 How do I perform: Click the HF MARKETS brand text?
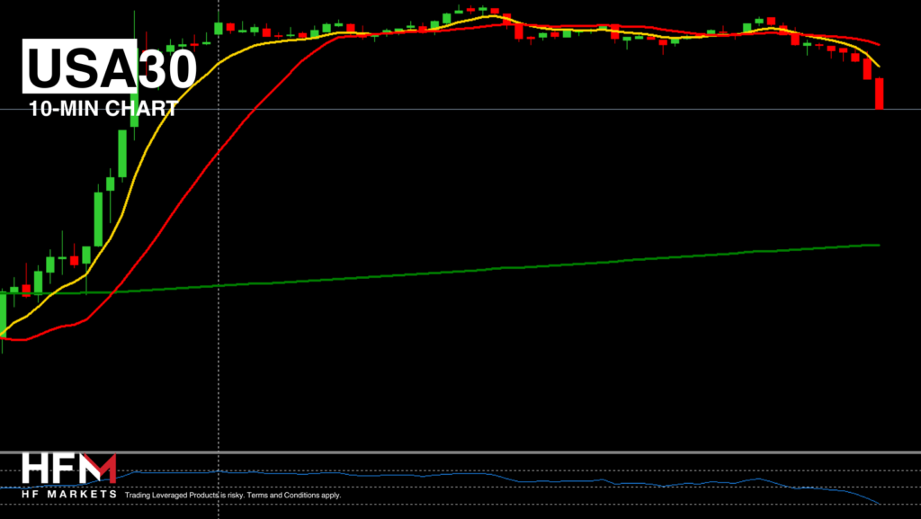pos(69,495)
